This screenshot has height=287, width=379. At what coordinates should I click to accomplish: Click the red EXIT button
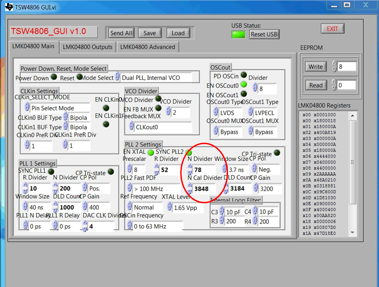pos(333,29)
